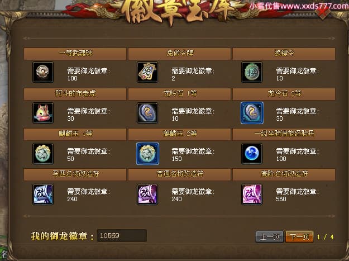Click the 上一页 previous page button
Viewport: 349px width, 261px height.
click(x=270, y=236)
